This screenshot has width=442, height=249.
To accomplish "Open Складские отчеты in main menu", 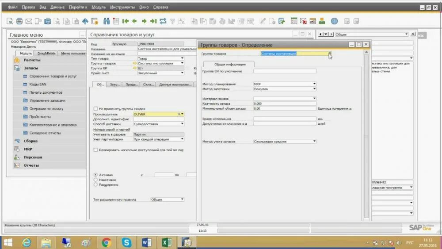I will [45, 133].
